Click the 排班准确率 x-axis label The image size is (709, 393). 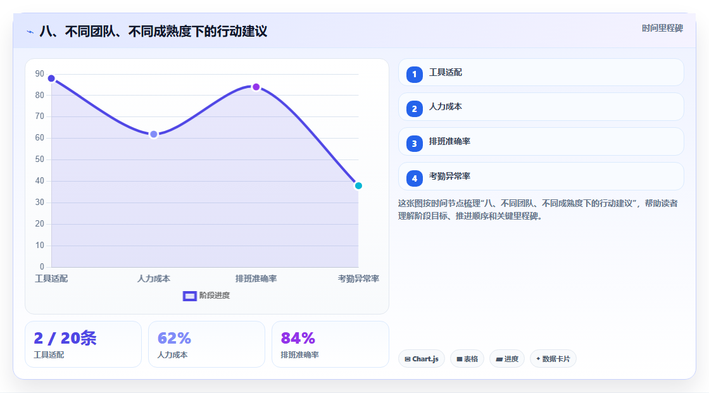(256, 278)
